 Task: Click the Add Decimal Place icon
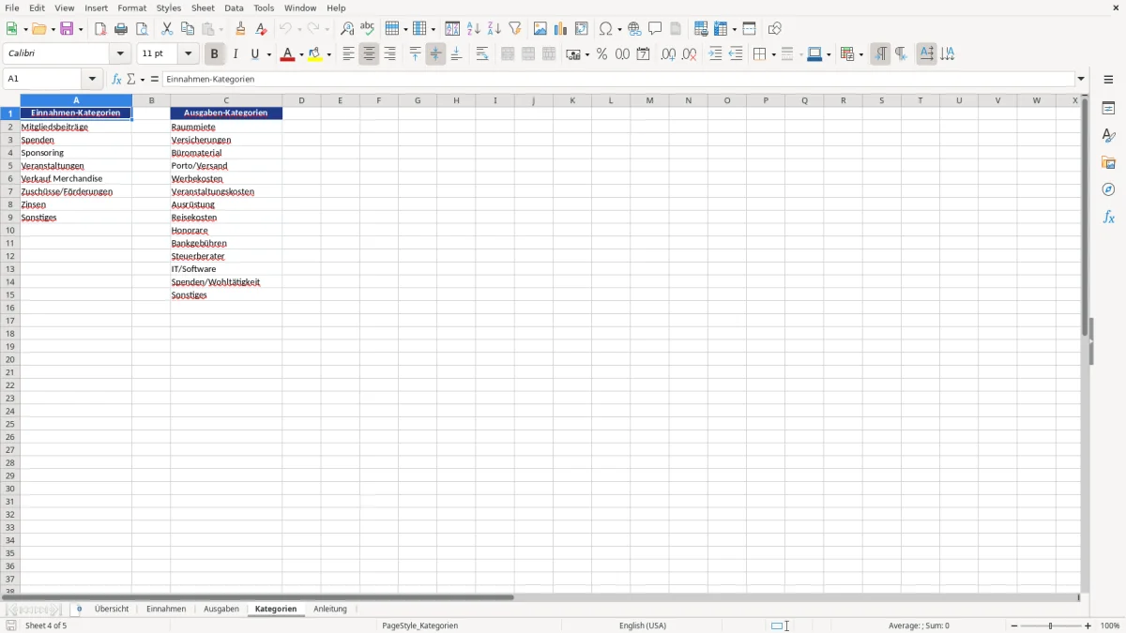(x=668, y=54)
